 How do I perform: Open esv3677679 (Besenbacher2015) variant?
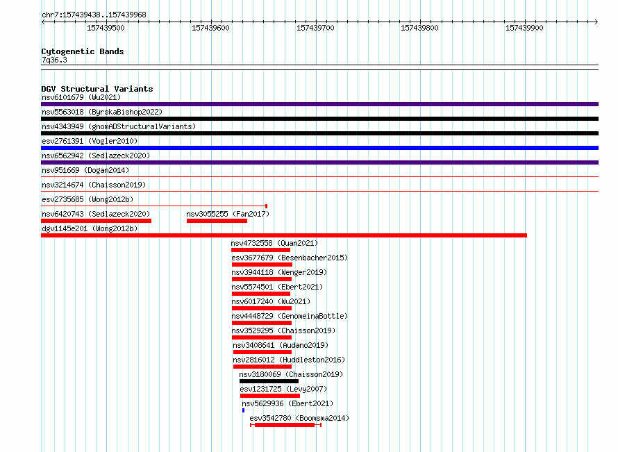click(x=290, y=258)
